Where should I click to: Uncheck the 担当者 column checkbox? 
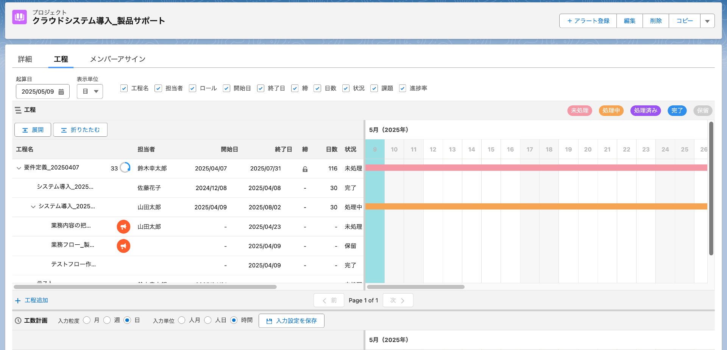pos(158,88)
